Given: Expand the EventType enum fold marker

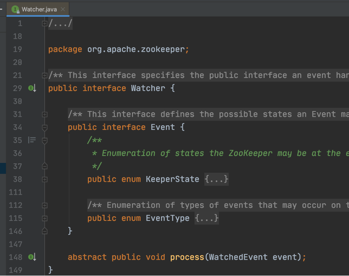Looking at the screenshot, I should (45, 218).
